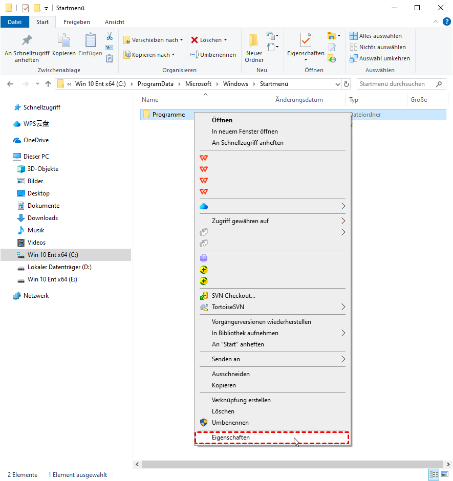The image size is (453, 481).
Task: Collapse the ribbon with the chevron
Action: [436, 21]
